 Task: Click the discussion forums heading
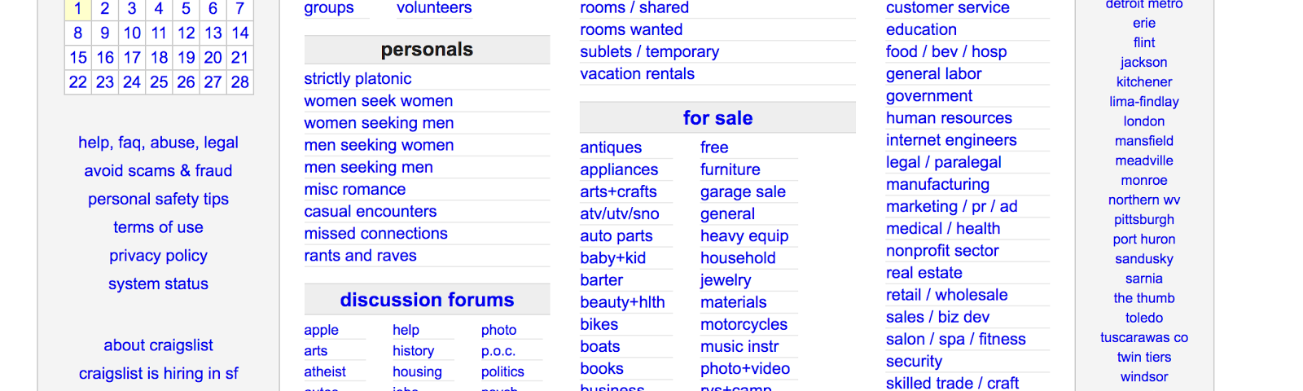[x=427, y=300]
